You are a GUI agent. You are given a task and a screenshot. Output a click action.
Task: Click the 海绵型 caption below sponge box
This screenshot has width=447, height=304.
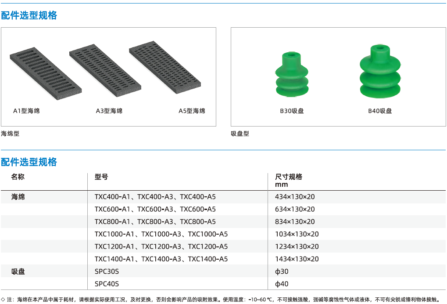pyautogui.click(x=10, y=133)
